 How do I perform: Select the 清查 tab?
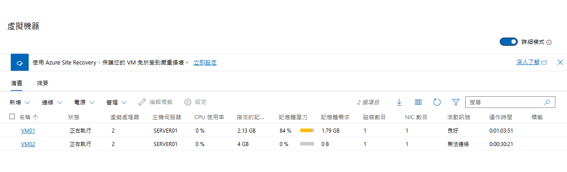point(17,83)
